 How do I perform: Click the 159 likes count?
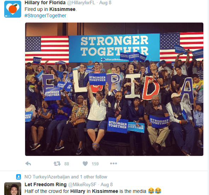(95, 164)
